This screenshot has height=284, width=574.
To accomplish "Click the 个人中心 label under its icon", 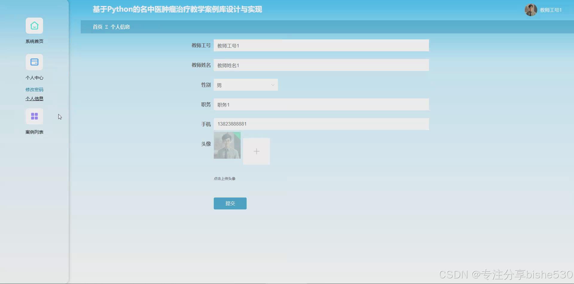I will click(x=34, y=77).
